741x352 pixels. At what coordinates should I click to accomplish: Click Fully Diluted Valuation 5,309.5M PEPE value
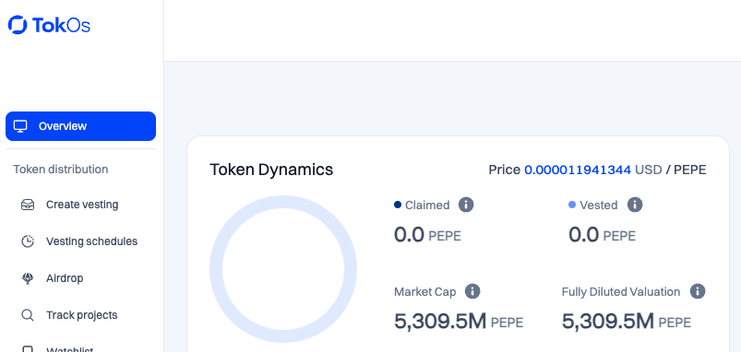(x=627, y=322)
